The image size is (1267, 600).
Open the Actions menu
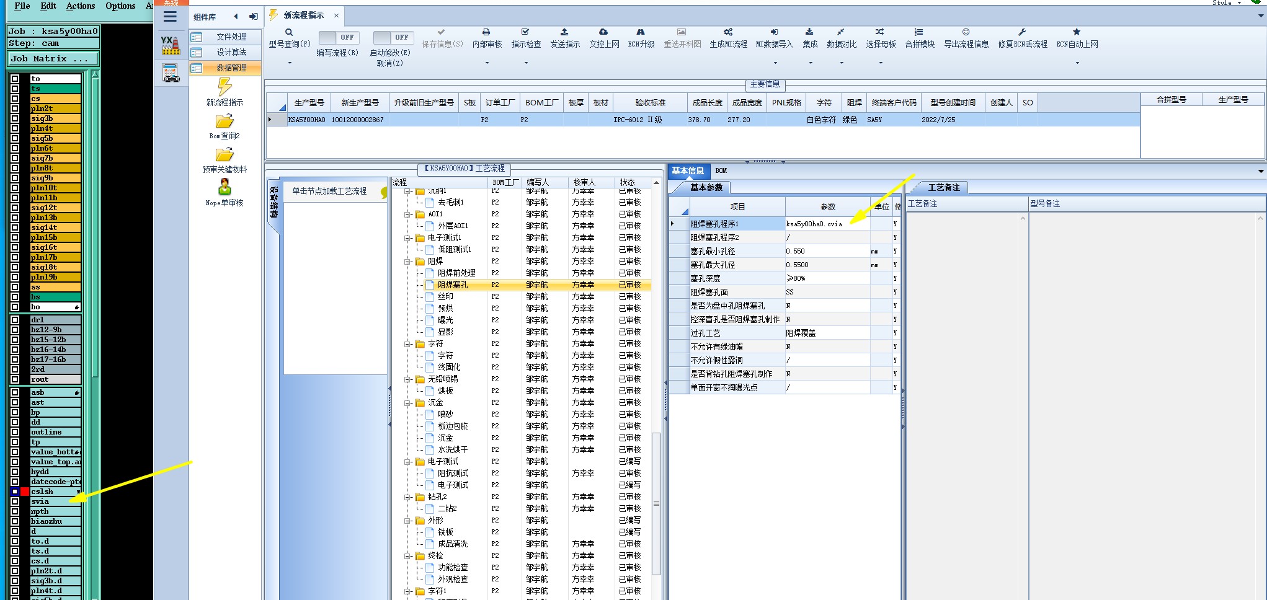81,6
